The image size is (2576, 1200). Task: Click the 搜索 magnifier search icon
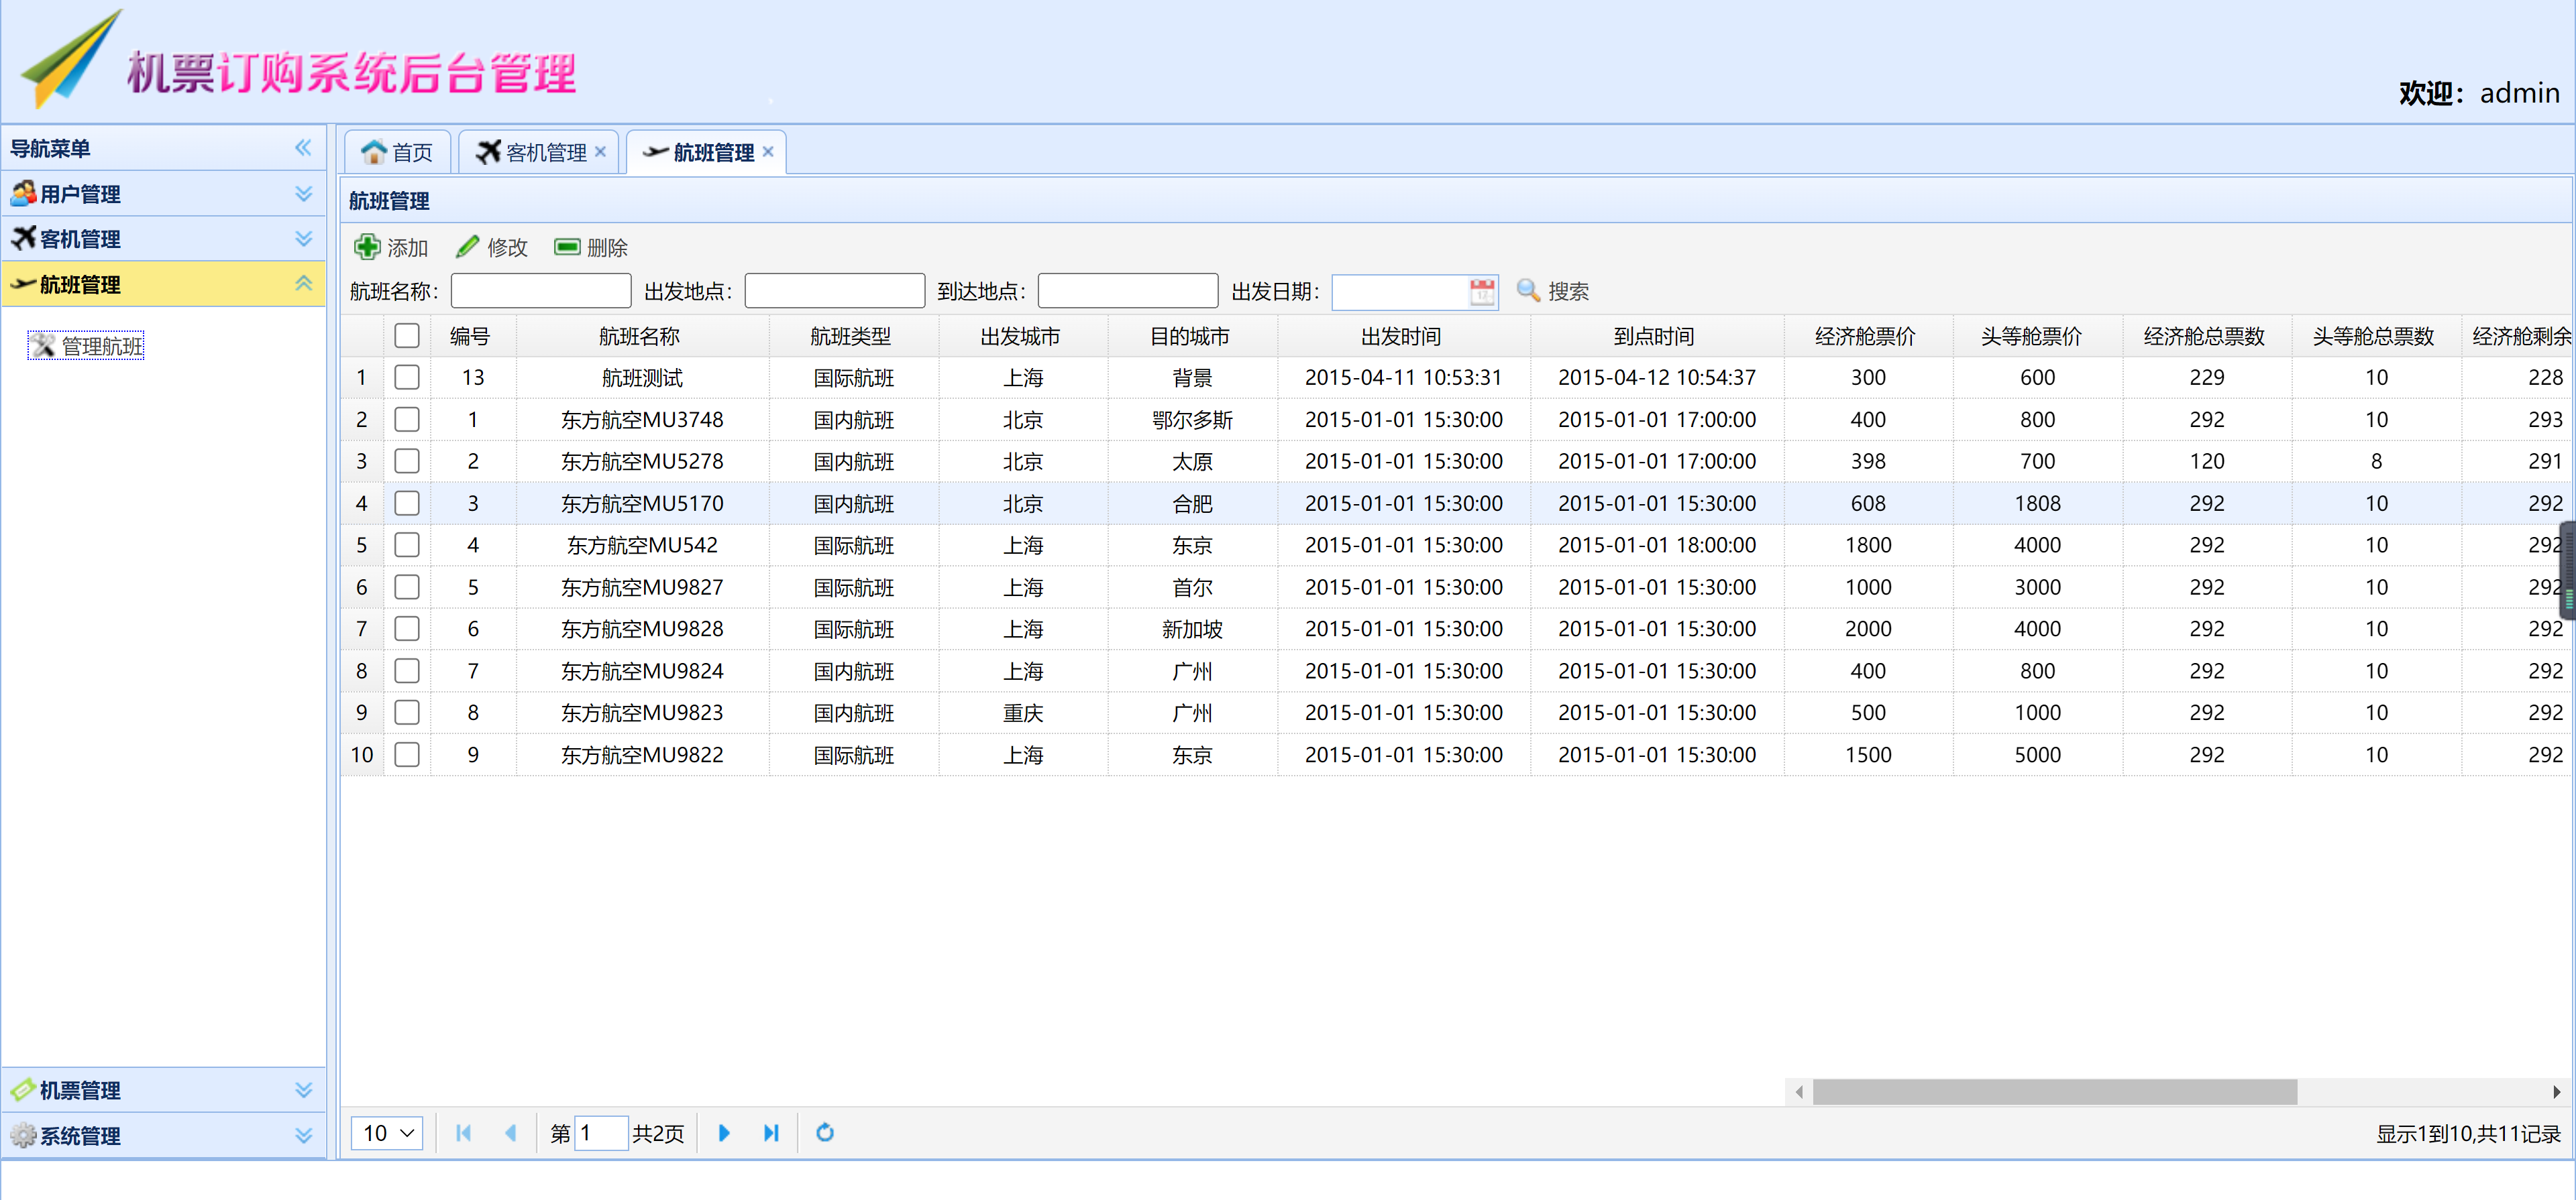click(x=1527, y=291)
